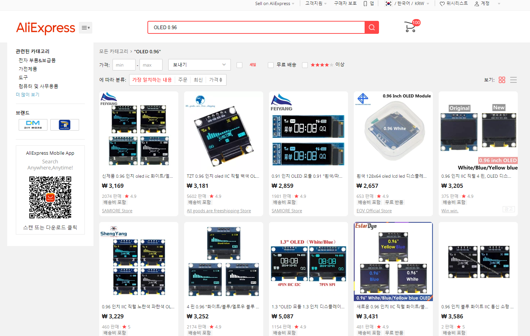Switch to grid view layout
This screenshot has height=336, width=530.
[x=502, y=80]
